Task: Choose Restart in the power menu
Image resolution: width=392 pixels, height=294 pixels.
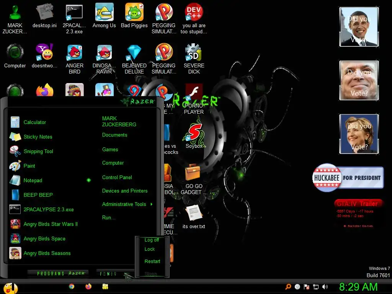Action: pyautogui.click(x=152, y=261)
